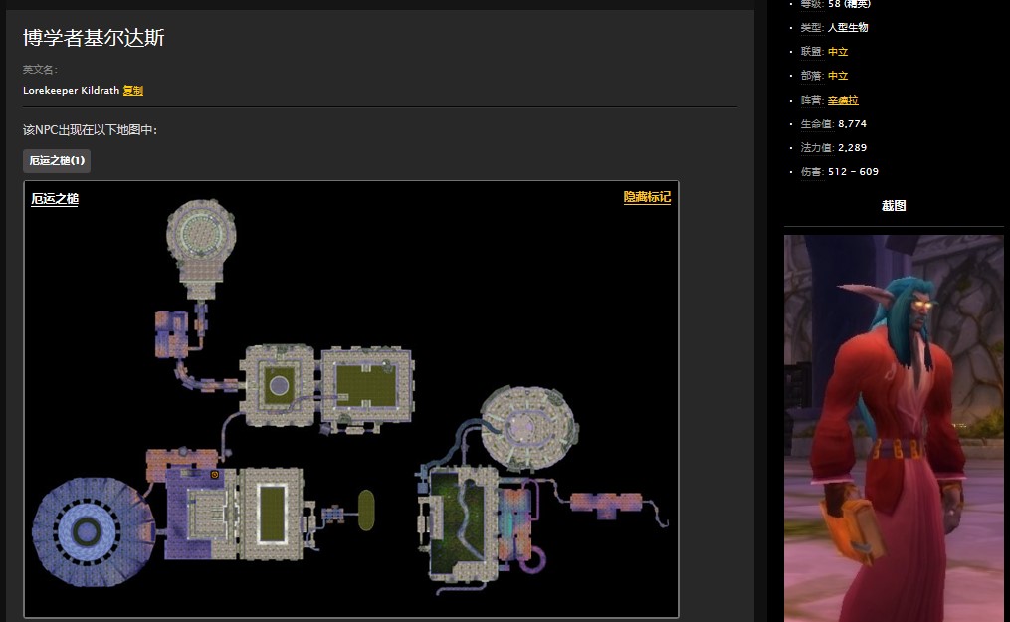Click 复制 to copy the English name
Screen dimensions: 1010x622
[x=133, y=91]
